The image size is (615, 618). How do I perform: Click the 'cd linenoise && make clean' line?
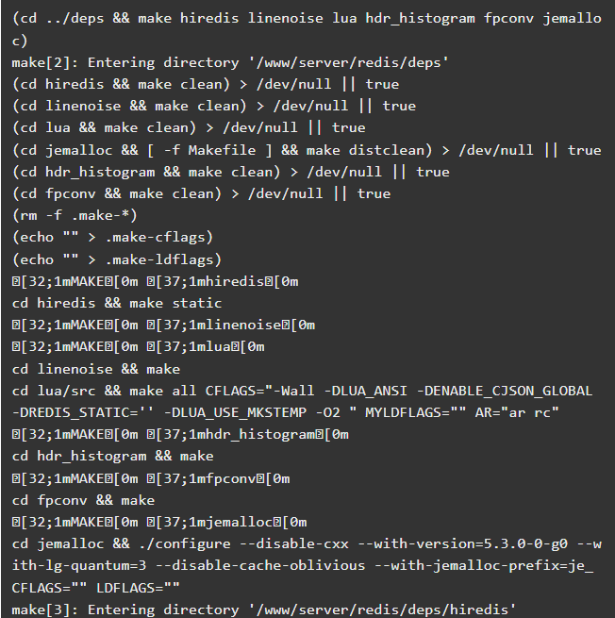tap(214, 106)
